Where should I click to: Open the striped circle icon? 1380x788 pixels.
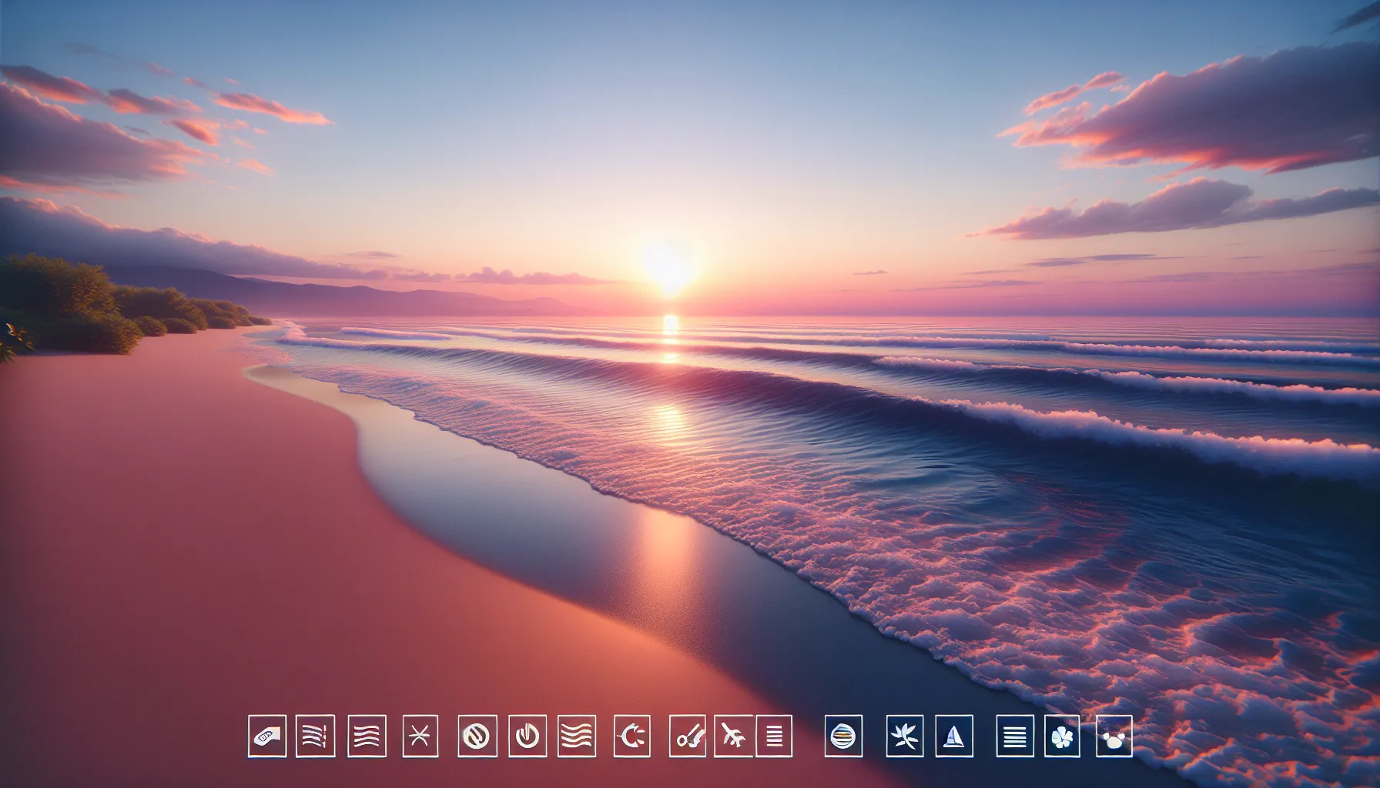[477, 737]
